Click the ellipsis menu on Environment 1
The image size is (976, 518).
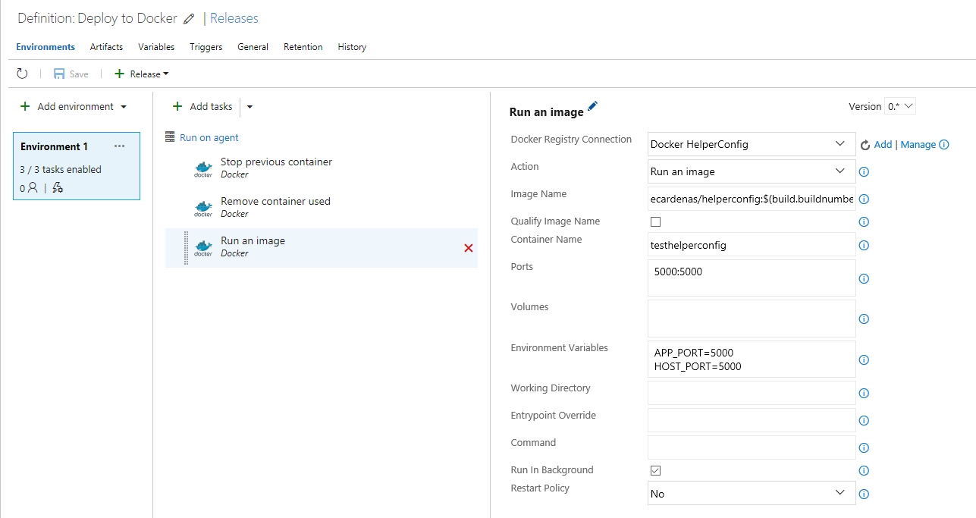point(120,146)
